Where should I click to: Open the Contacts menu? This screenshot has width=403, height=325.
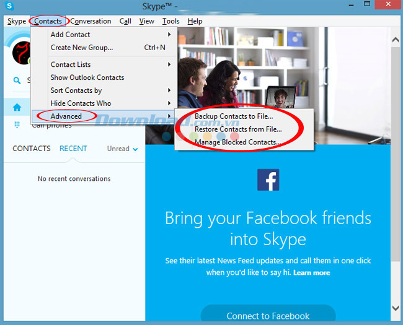[48, 21]
